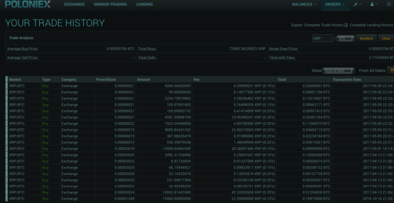
Task: Select fee cell 0.08230721 XRP (0.25%)
Action: coord(254,186)
